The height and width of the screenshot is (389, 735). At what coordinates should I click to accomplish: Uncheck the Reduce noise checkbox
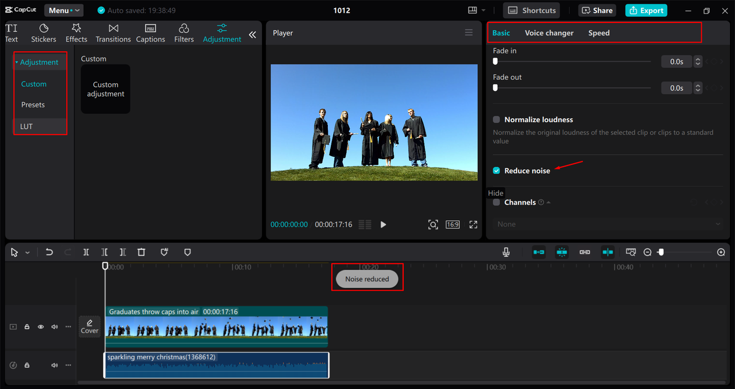point(497,171)
